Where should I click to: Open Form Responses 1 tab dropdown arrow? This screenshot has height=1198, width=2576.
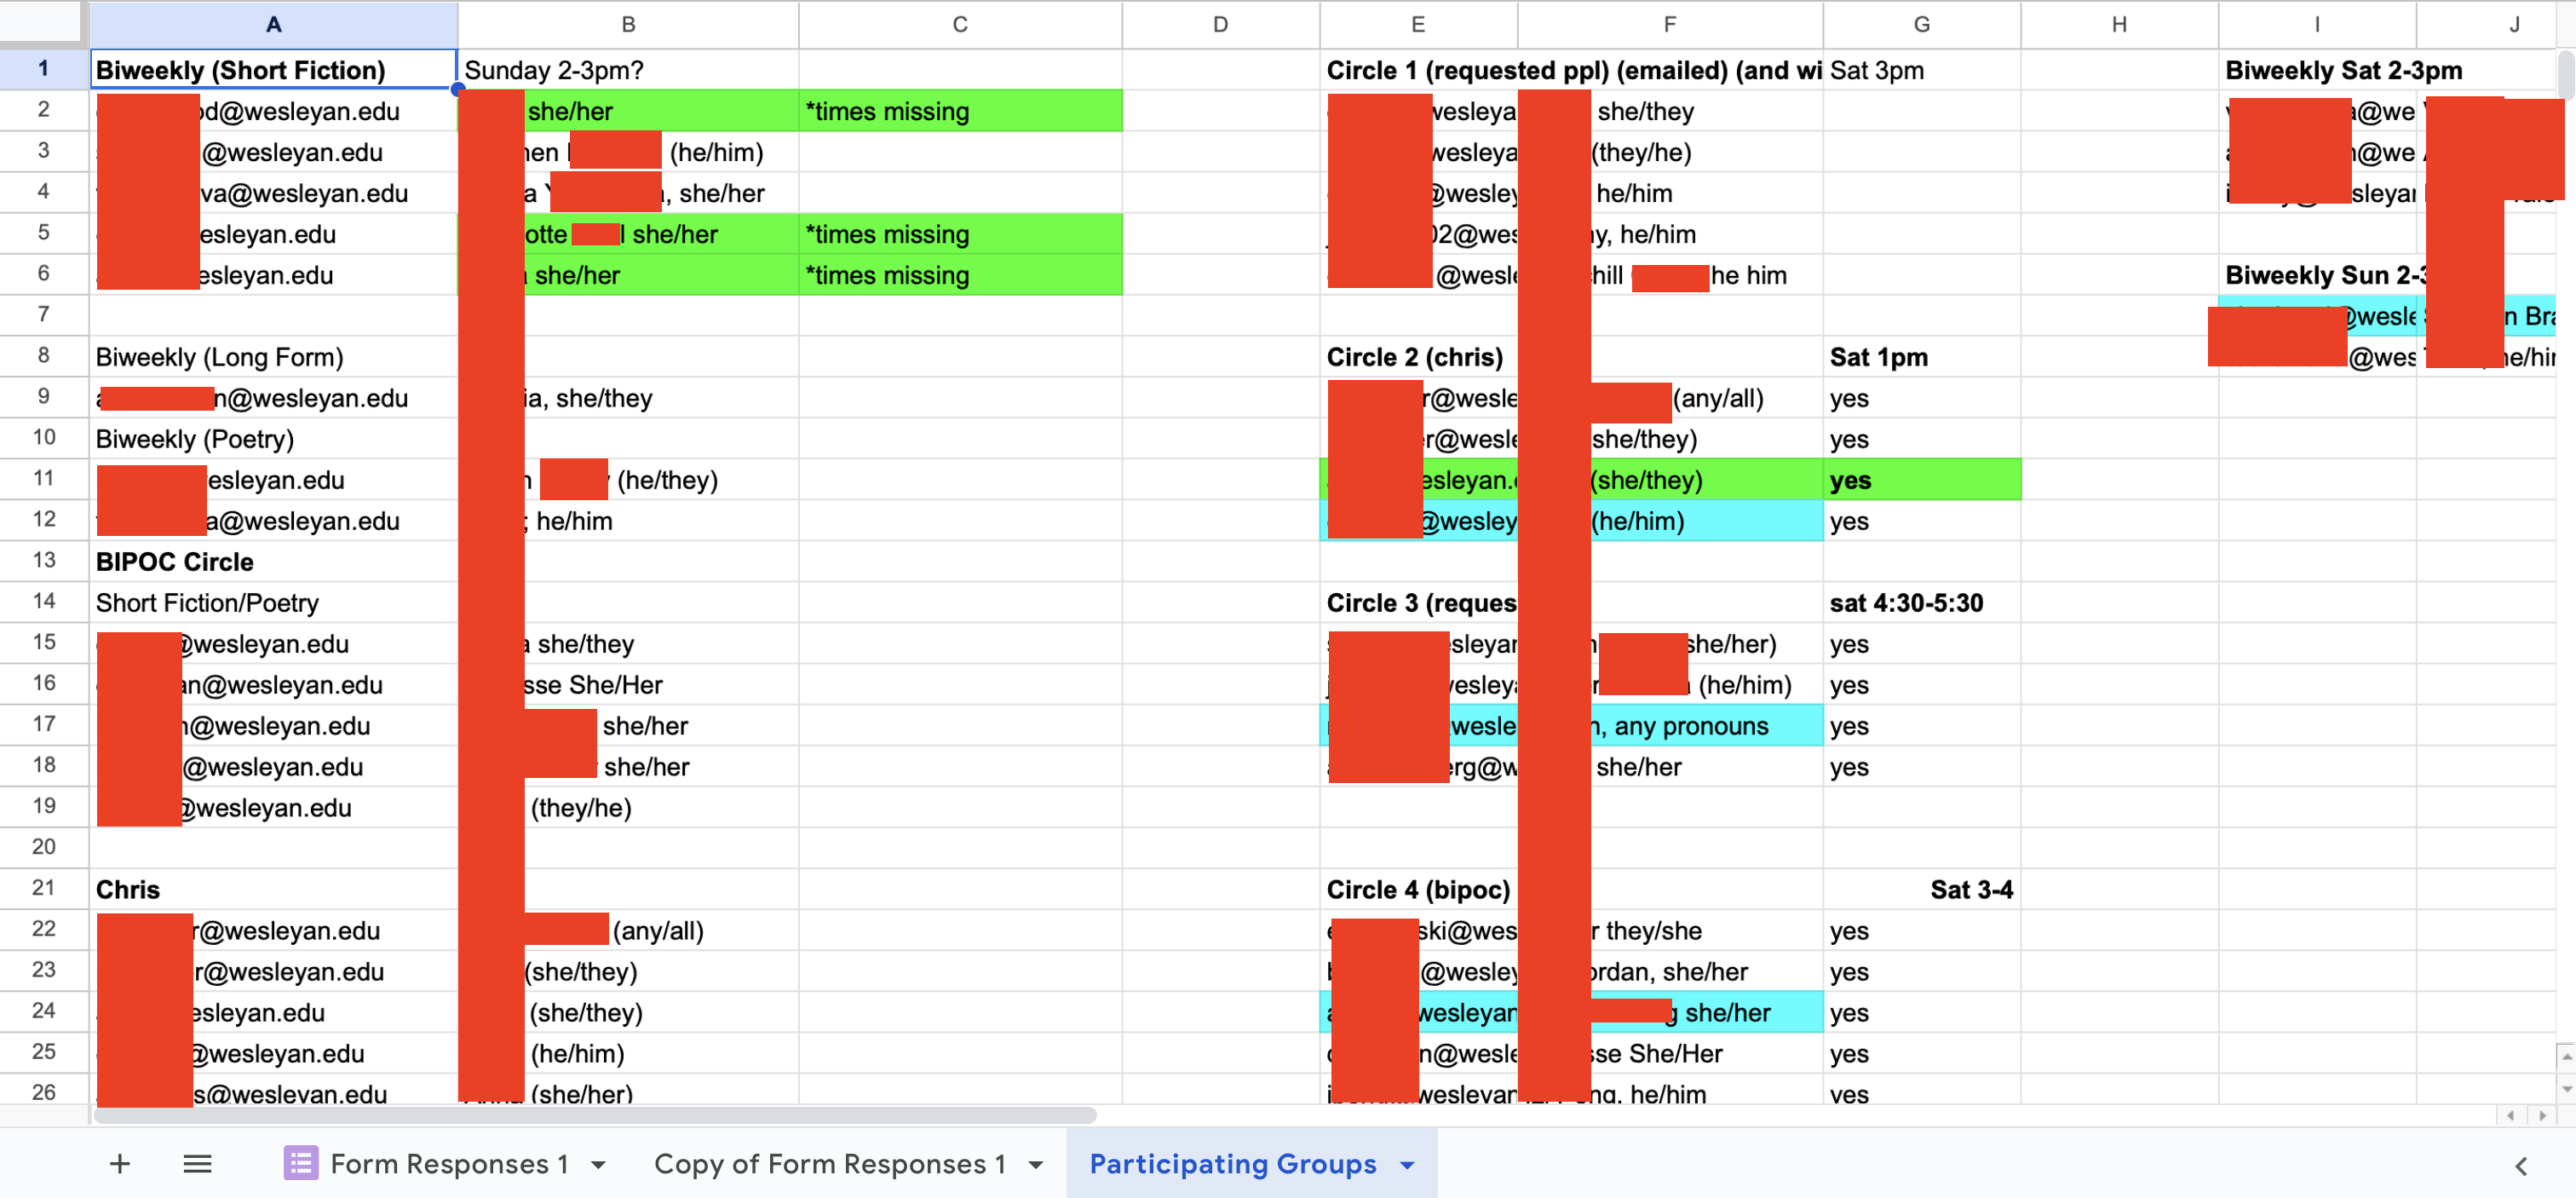[x=599, y=1164]
